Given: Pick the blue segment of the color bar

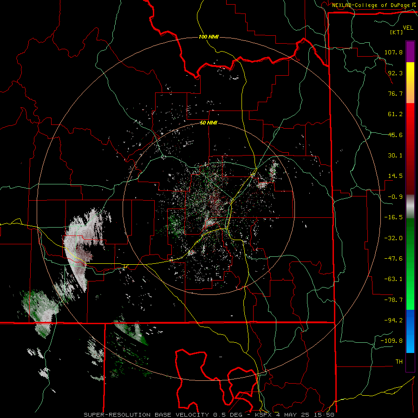Looking at the screenshot, I should click(x=410, y=331).
